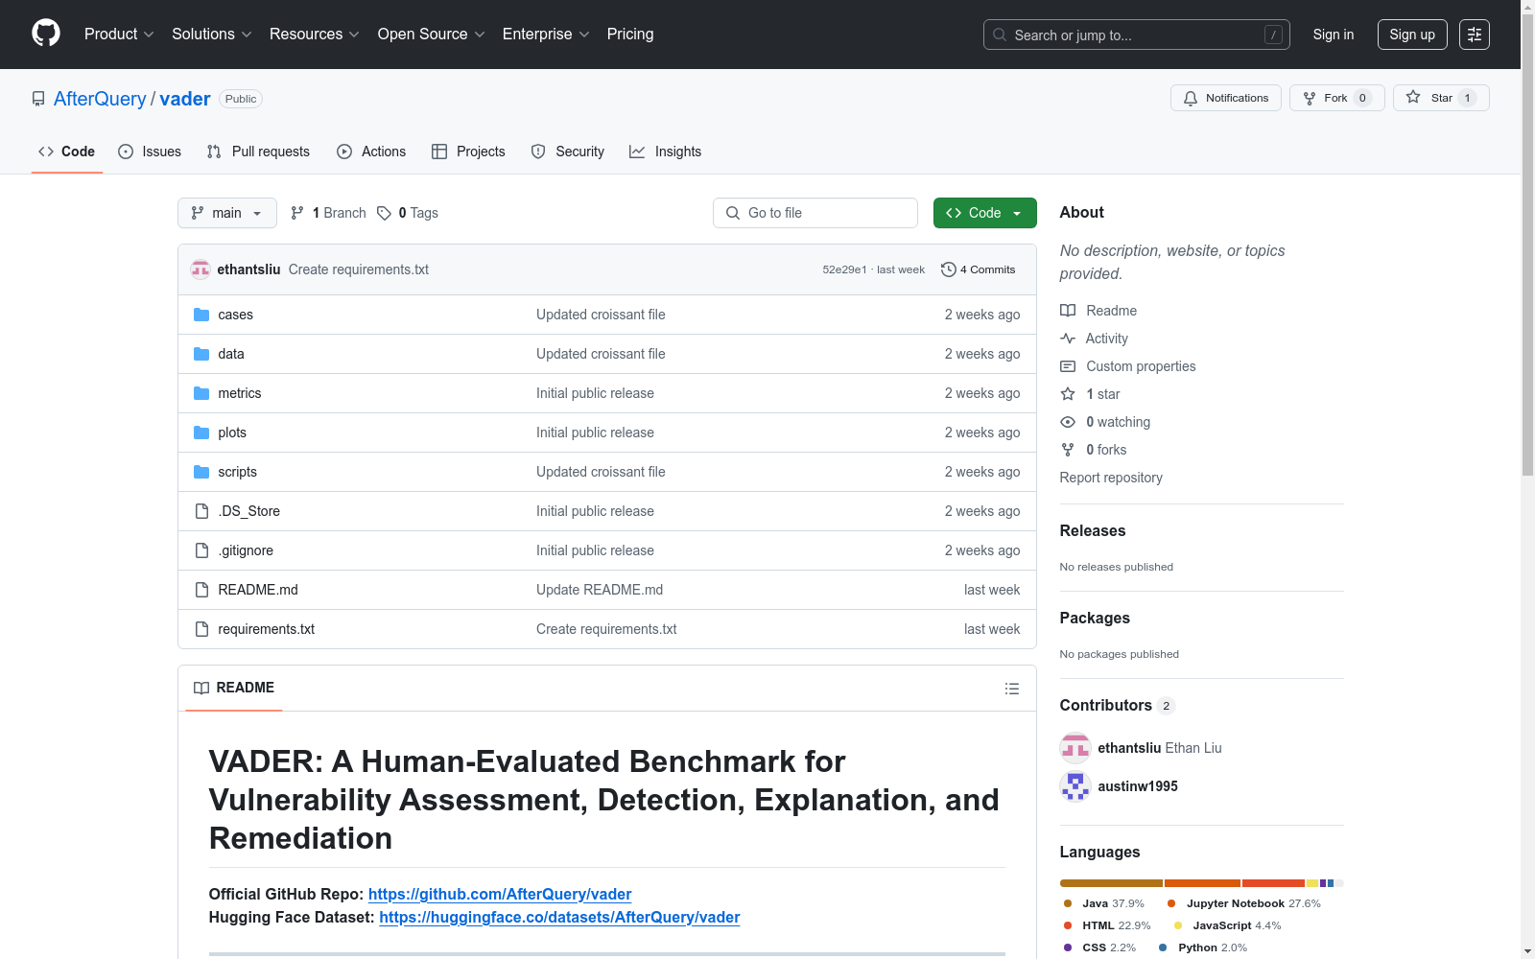Open the 4 Commits history link
This screenshot has height=959, width=1535.
(x=979, y=269)
